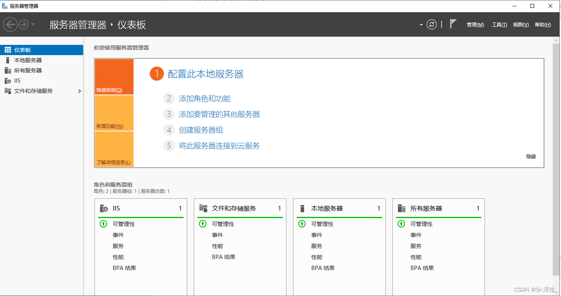The height and width of the screenshot is (296, 561).
Task: Click the IIS server group tile icon
Action: click(103, 208)
